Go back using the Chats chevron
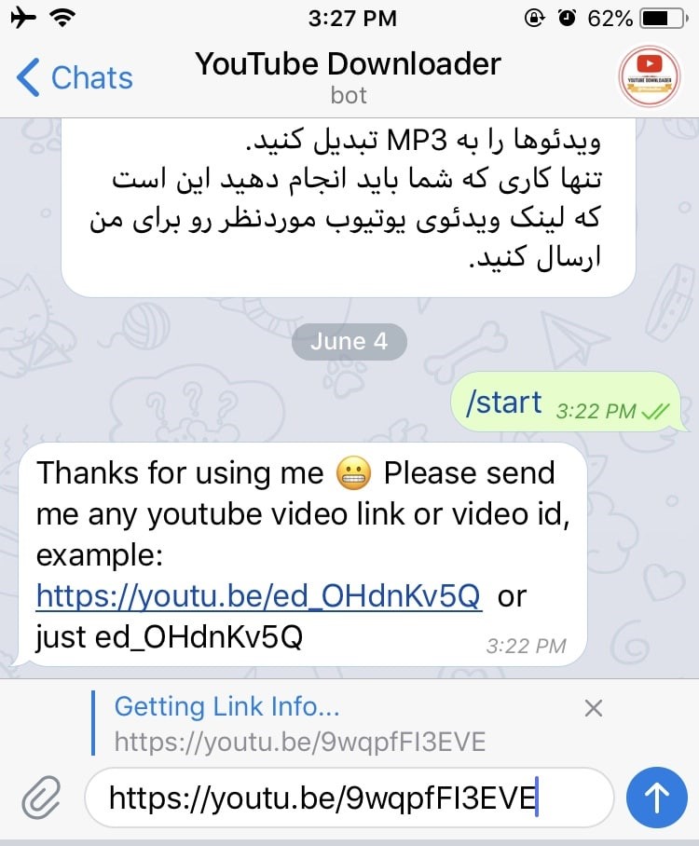This screenshot has height=846, width=699. 28,77
